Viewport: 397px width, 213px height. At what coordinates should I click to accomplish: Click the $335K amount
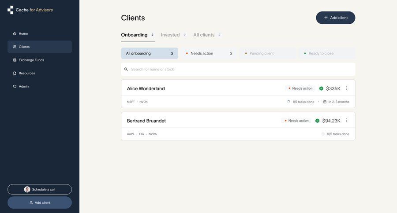[333, 88]
